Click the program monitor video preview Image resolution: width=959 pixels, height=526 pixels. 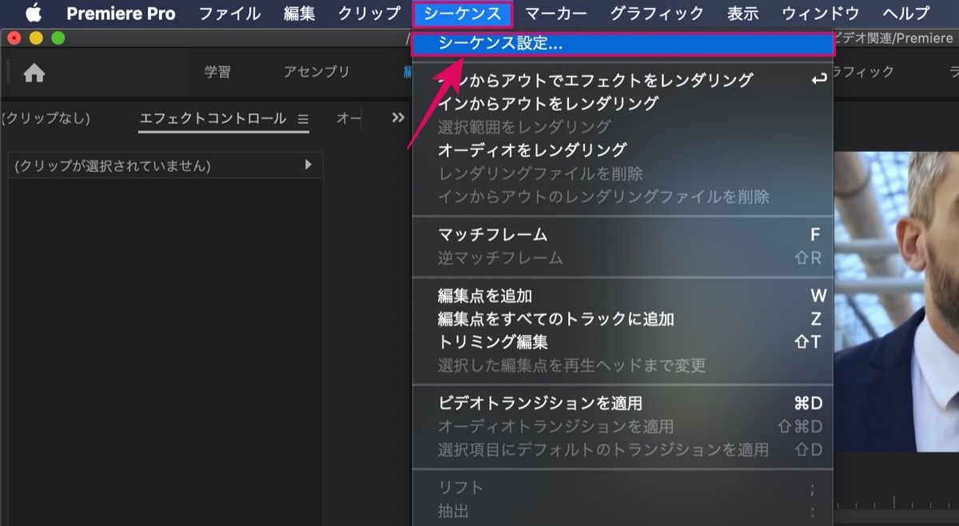click(x=896, y=302)
